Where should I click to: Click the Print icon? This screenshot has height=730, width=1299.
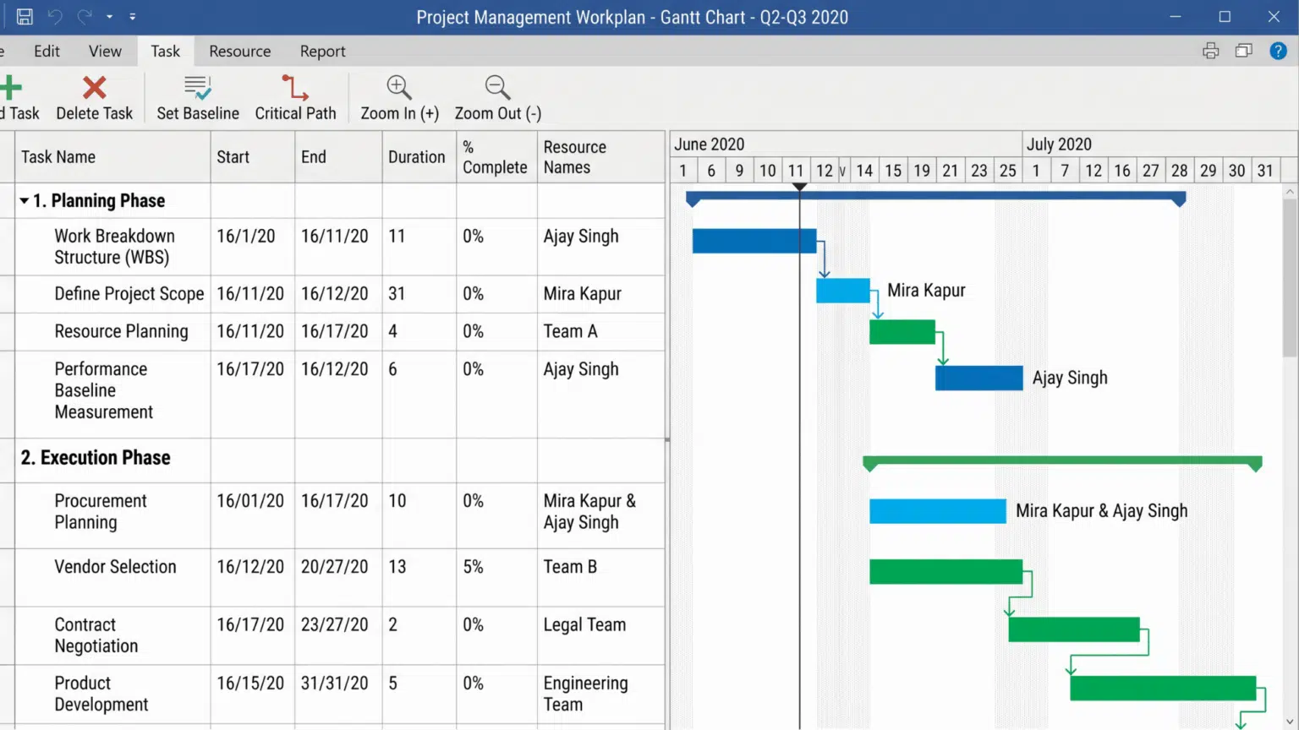pos(1211,51)
